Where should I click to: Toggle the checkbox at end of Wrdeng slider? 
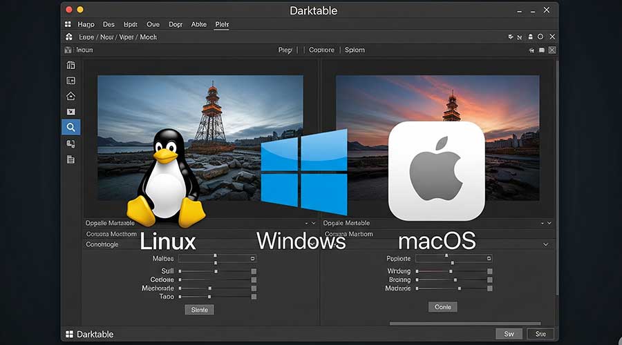tap(490, 271)
